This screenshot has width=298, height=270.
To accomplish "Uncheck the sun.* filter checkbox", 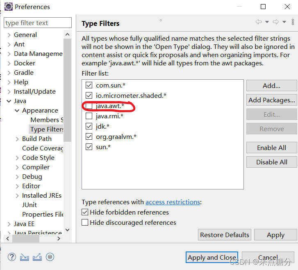I will [89, 147].
